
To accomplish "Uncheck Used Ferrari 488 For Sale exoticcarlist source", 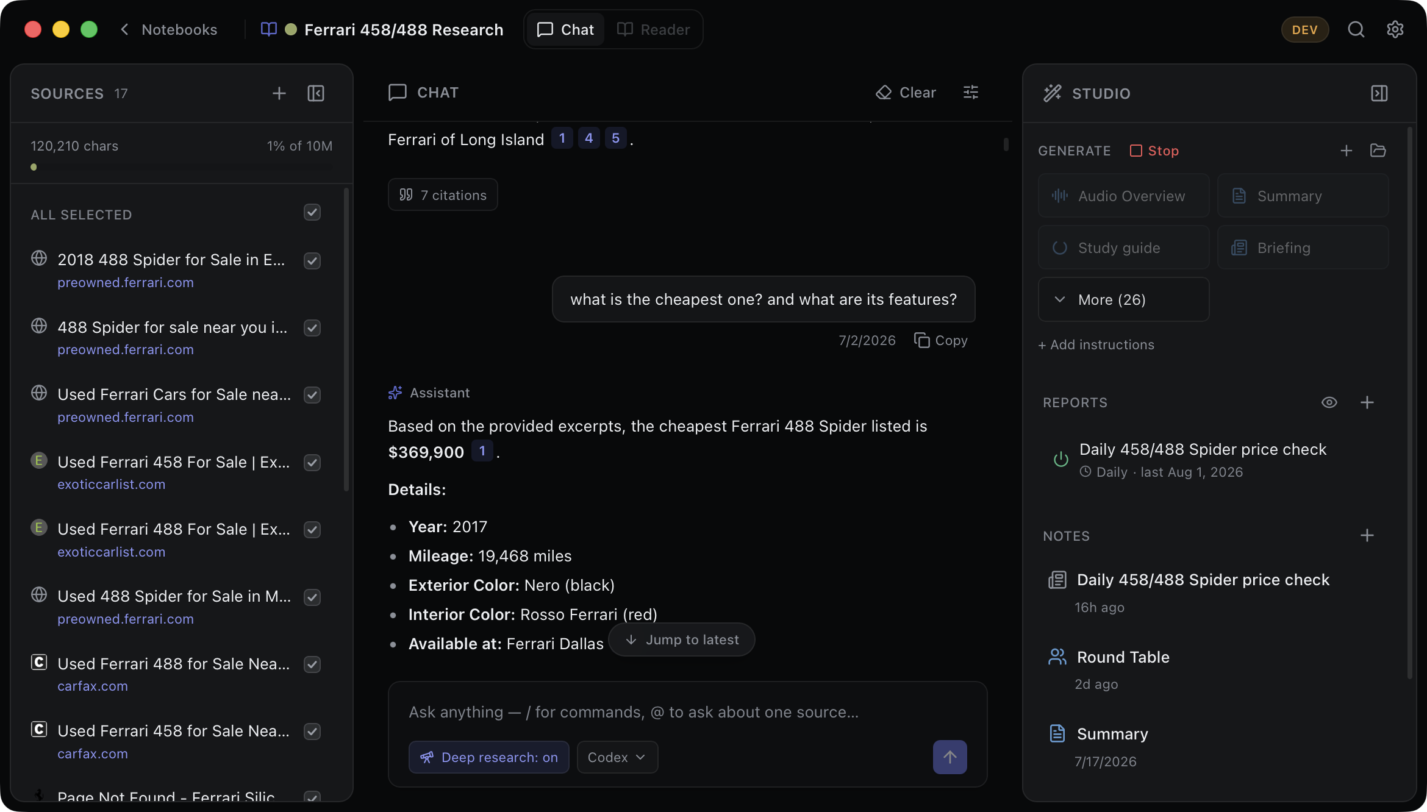I will click(x=312, y=530).
